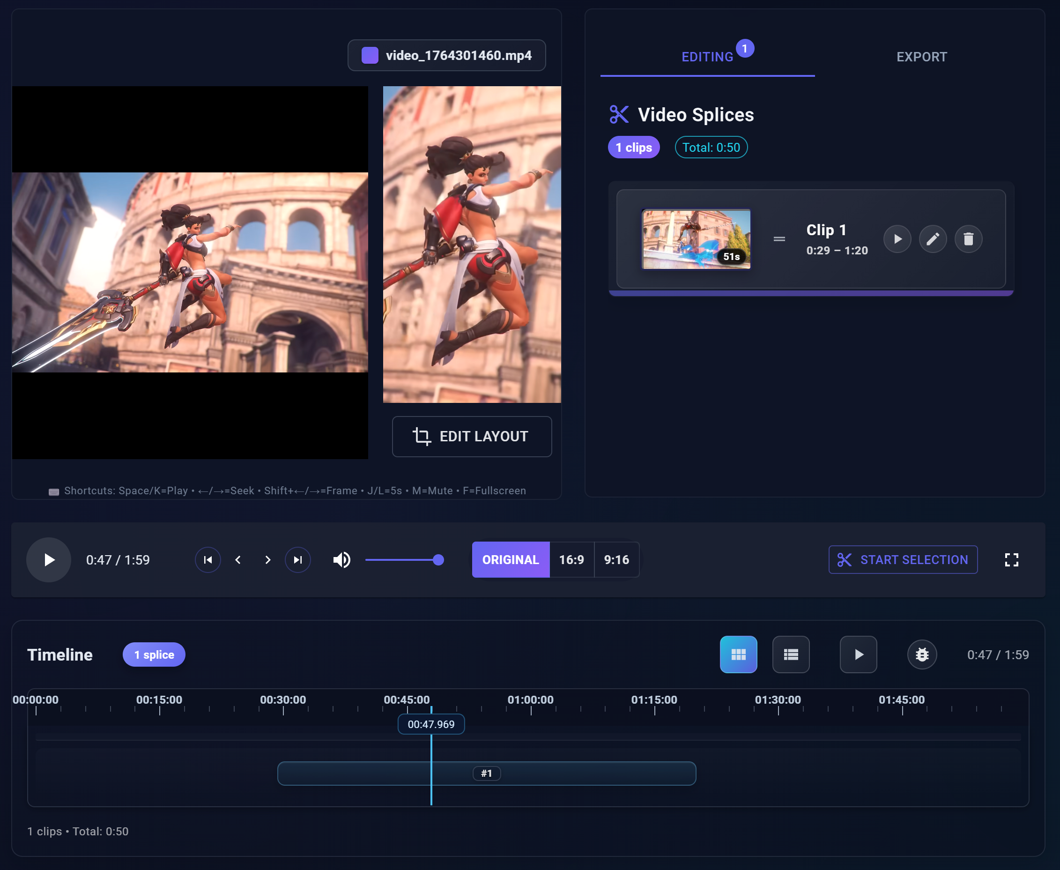Step back one frame
The image size is (1060, 870).
tap(238, 560)
